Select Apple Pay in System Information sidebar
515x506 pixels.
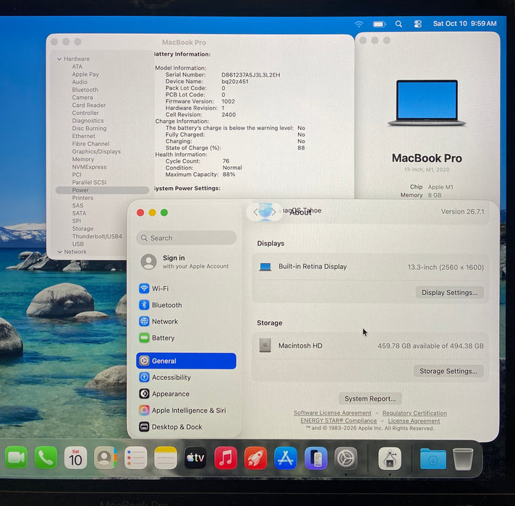pos(85,74)
